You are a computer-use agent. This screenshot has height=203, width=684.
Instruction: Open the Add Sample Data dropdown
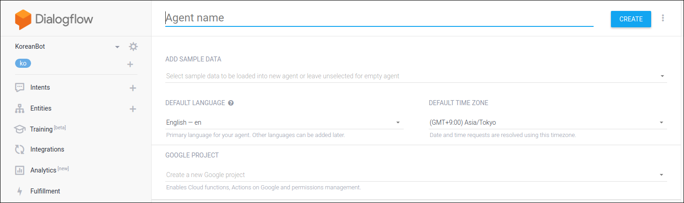click(416, 76)
